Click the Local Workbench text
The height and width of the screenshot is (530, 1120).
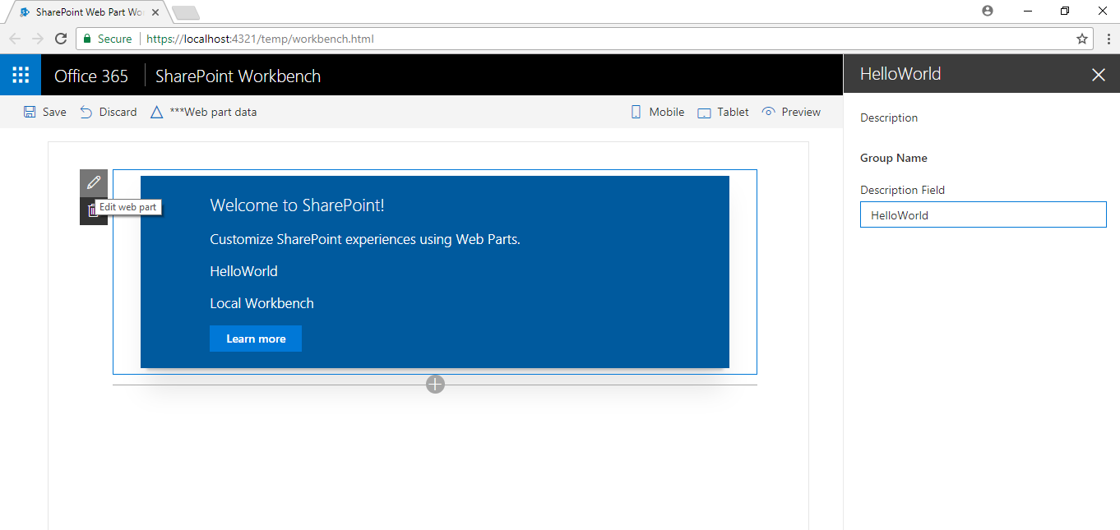(261, 303)
